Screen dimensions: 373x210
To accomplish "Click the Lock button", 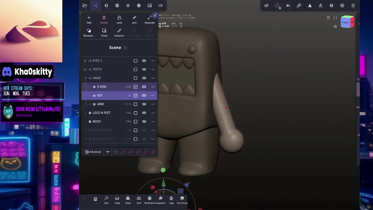I will point(119,20).
